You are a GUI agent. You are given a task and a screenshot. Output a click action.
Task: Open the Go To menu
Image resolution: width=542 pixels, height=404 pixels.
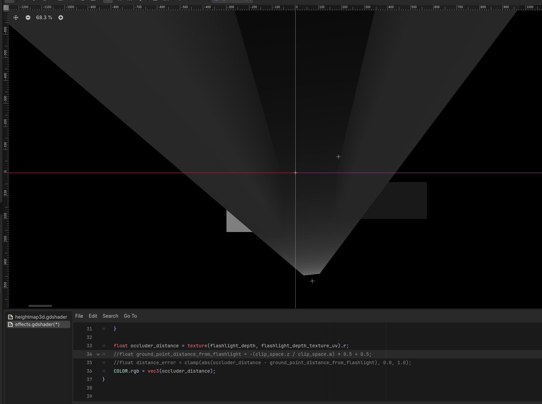point(130,316)
